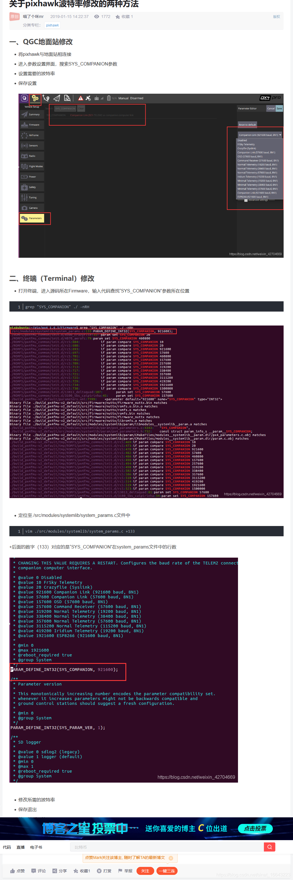Click Reset to default button

[247, 125]
